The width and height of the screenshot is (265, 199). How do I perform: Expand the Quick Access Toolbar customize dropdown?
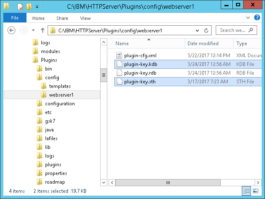tap(37, 7)
